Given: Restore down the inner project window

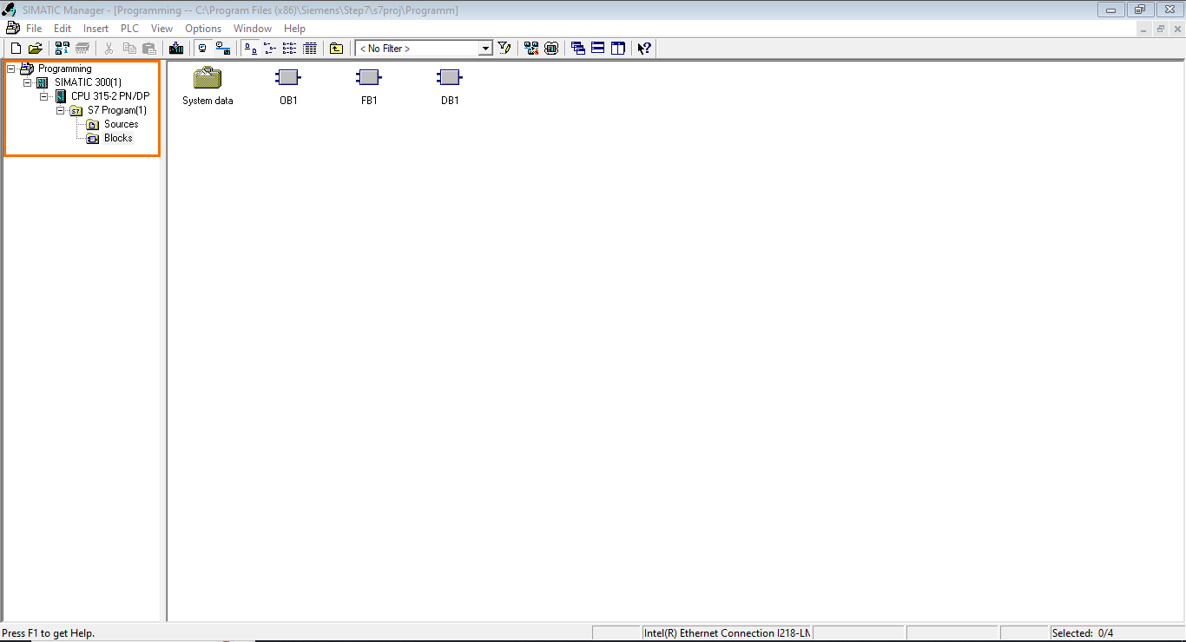Looking at the screenshot, I should 1160,29.
